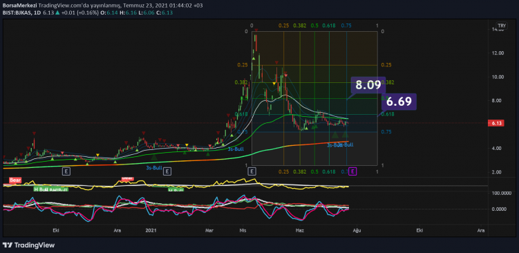Click the 2021 year label on time axis
Image resolution: width=519 pixels, height=253 pixels.
151,230
